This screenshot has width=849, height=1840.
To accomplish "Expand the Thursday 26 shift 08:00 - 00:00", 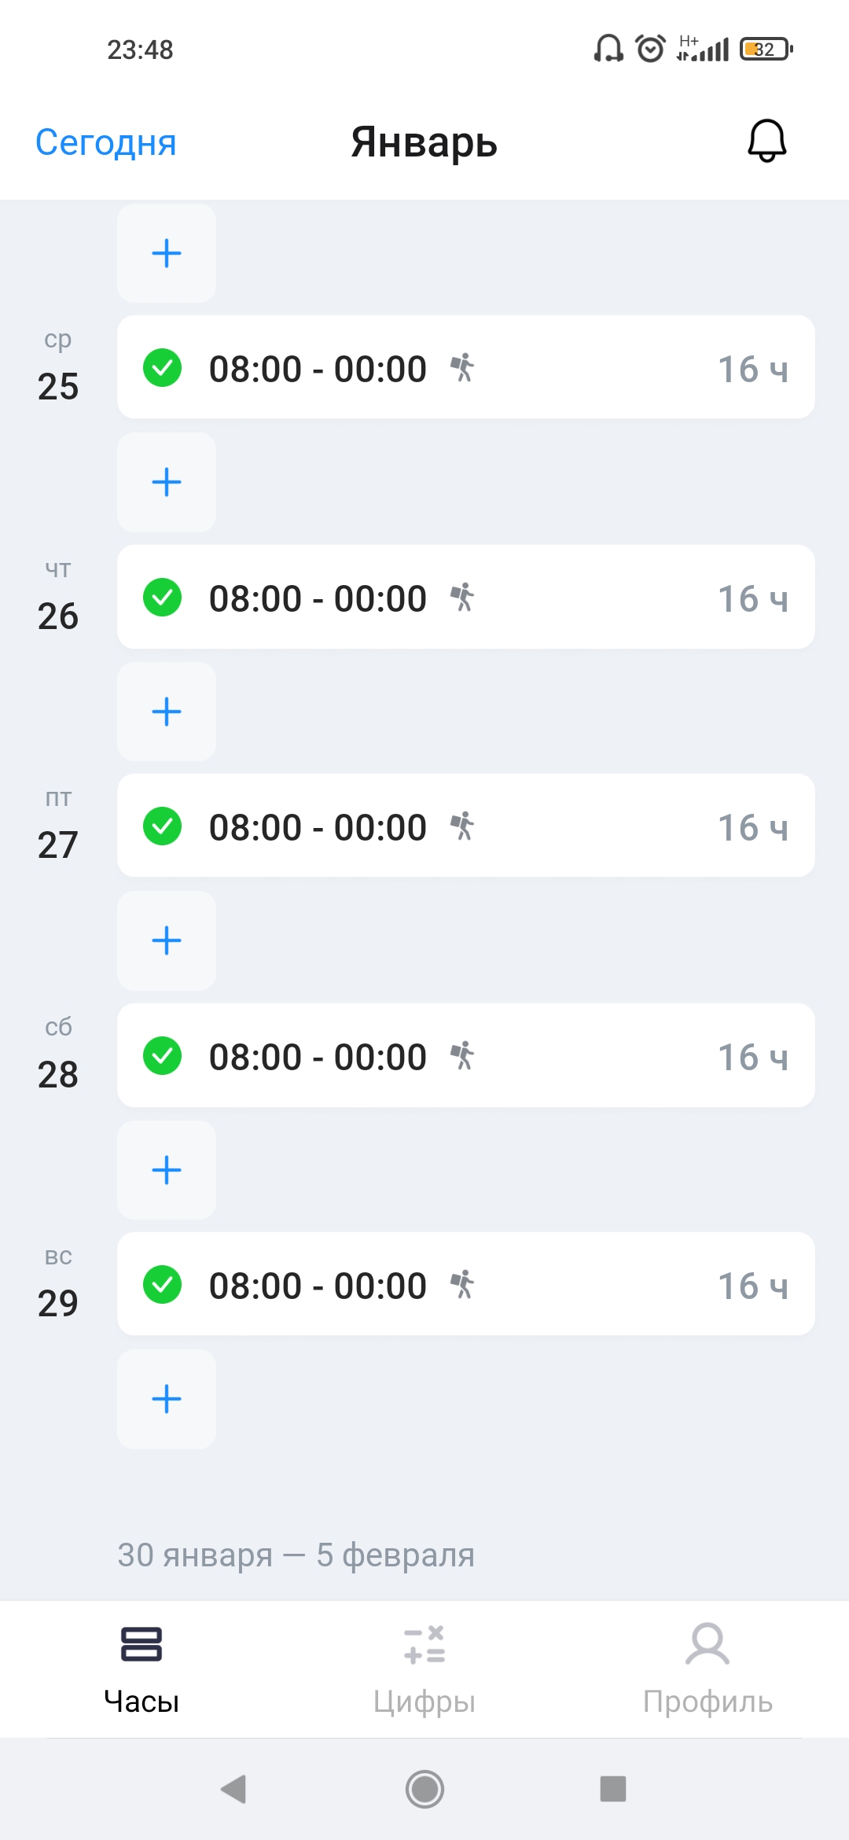I will coord(318,598).
